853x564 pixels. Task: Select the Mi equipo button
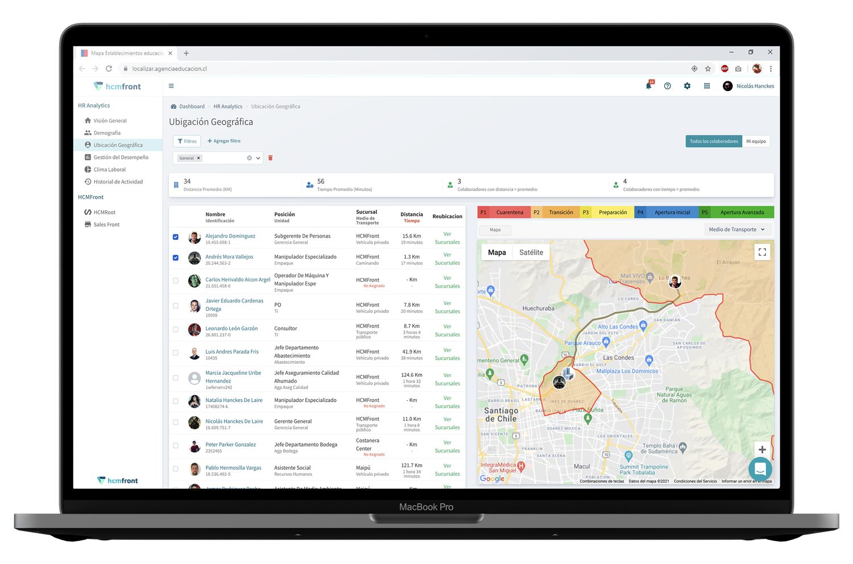click(756, 142)
